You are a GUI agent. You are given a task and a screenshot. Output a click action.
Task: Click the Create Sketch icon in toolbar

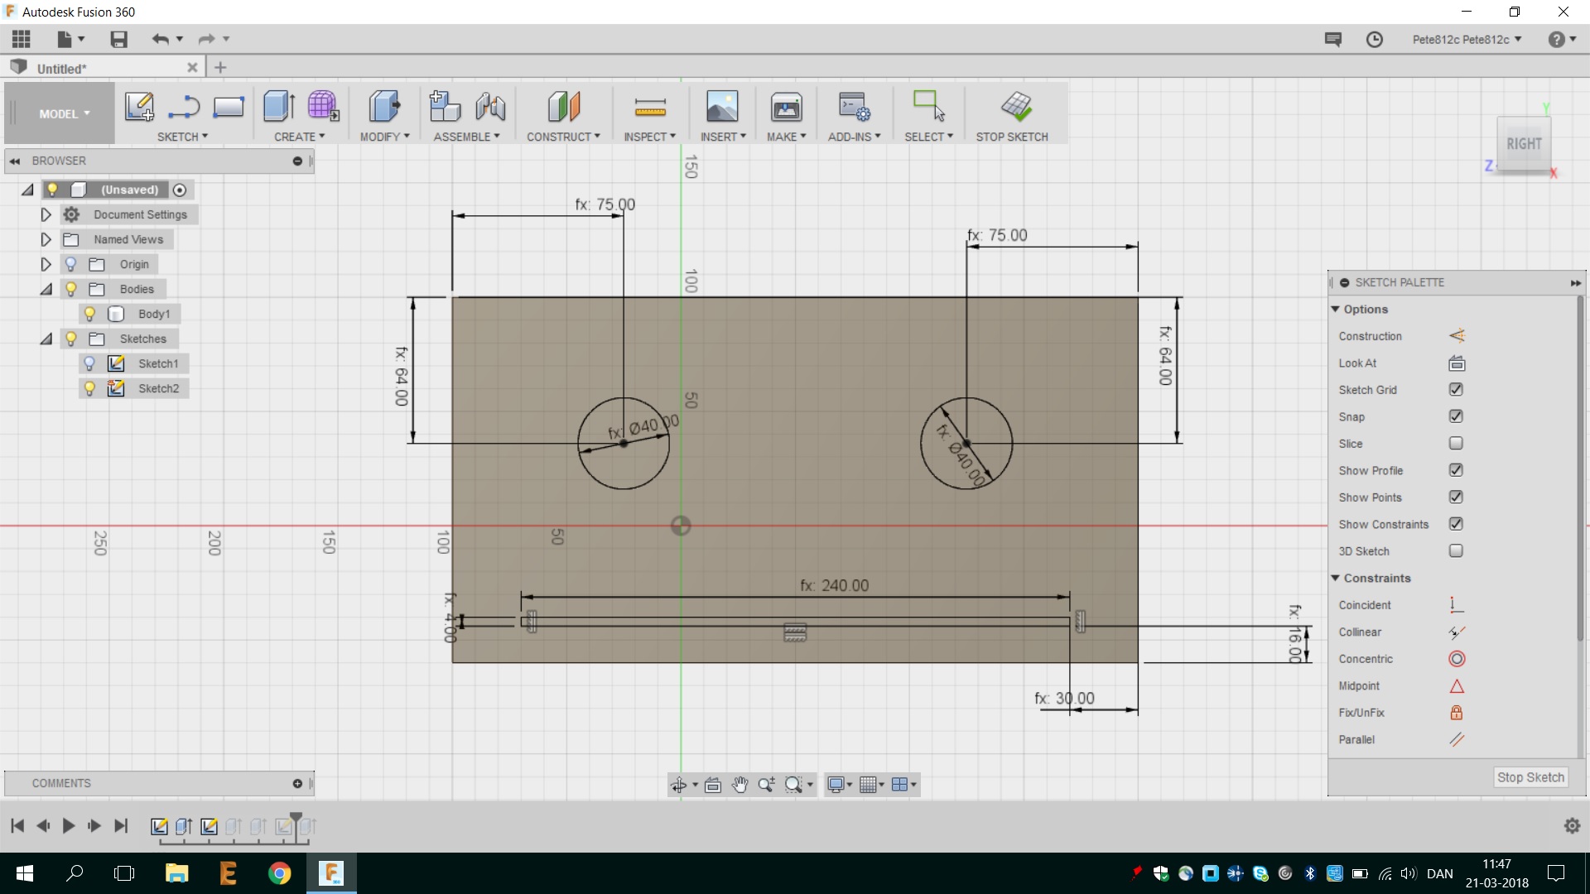point(139,107)
